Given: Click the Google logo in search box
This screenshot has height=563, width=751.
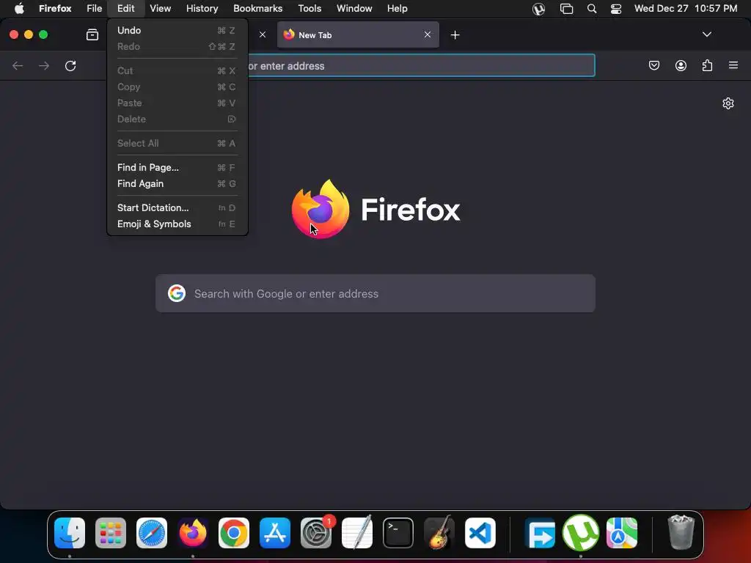Looking at the screenshot, I should click(x=177, y=293).
